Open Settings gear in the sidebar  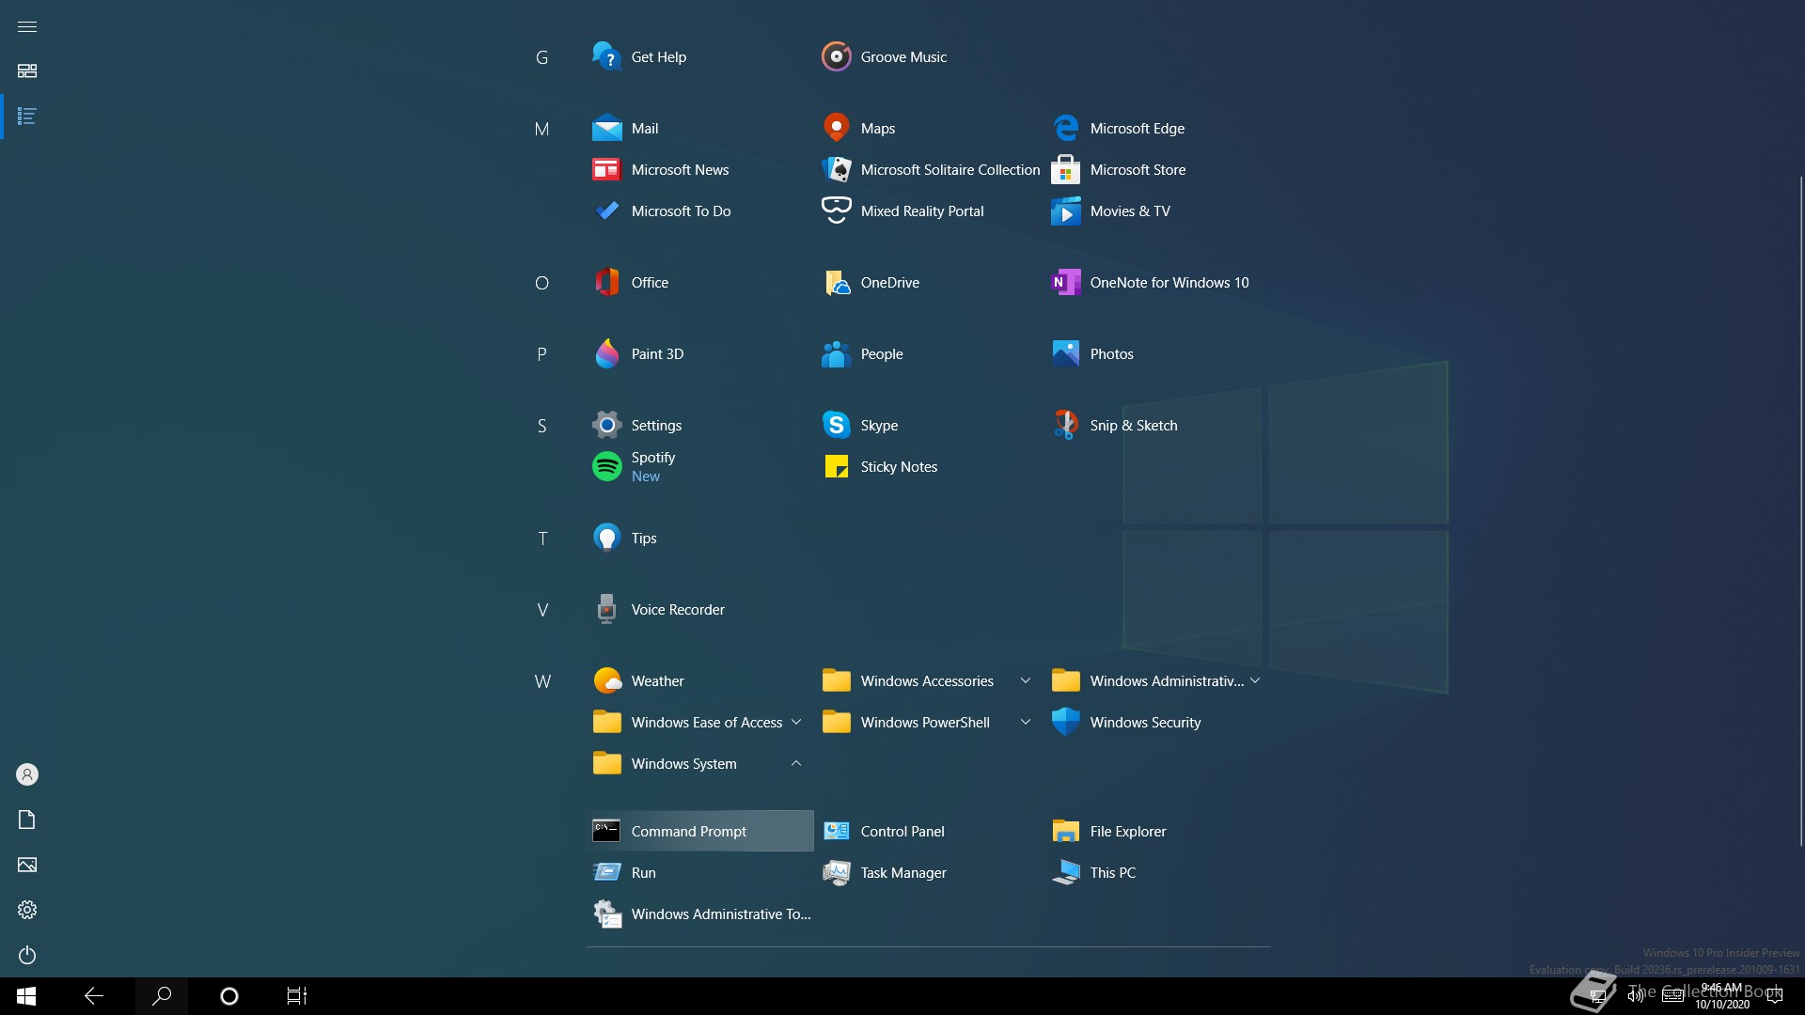coord(27,910)
